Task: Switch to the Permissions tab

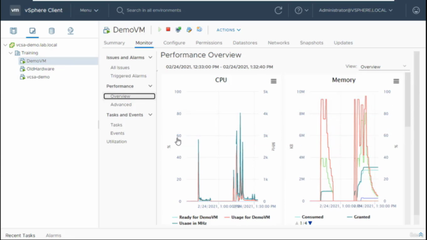Action: click(209, 43)
